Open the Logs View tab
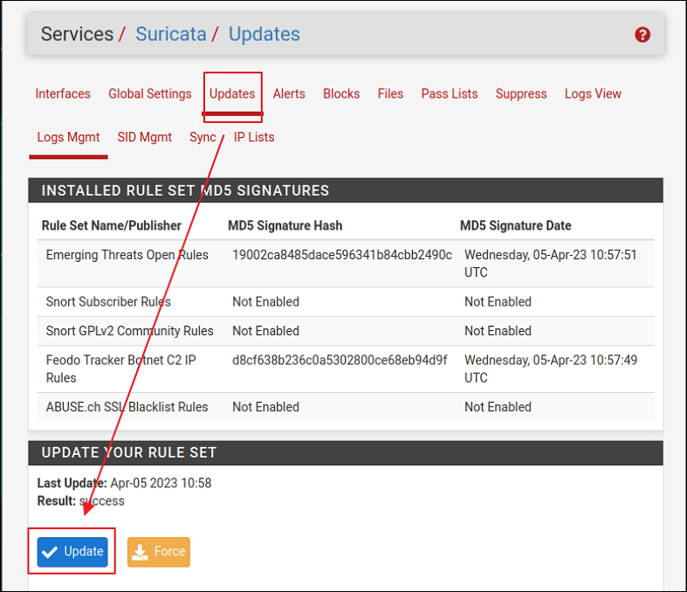 pyautogui.click(x=593, y=93)
